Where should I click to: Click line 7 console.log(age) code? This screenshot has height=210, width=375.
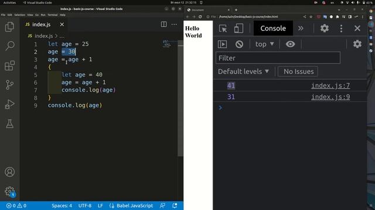[88, 90]
